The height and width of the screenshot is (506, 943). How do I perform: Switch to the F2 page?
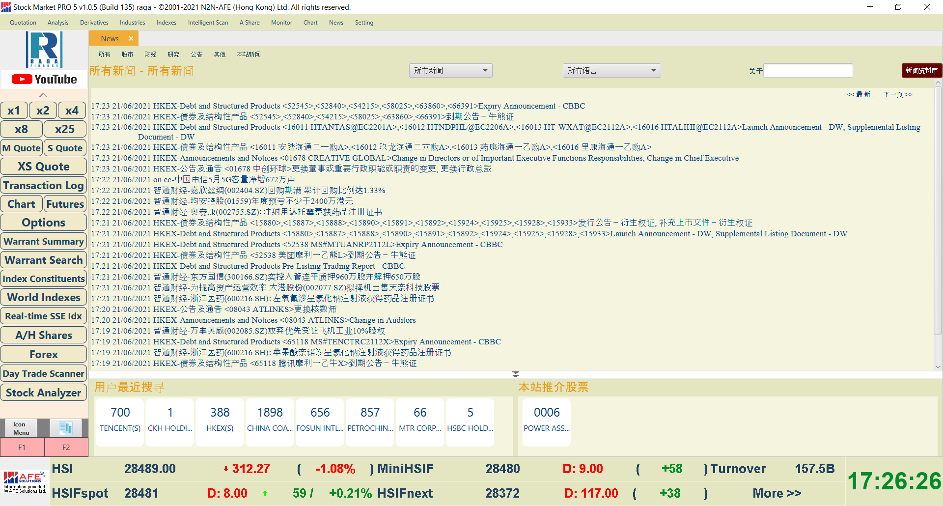[66, 447]
